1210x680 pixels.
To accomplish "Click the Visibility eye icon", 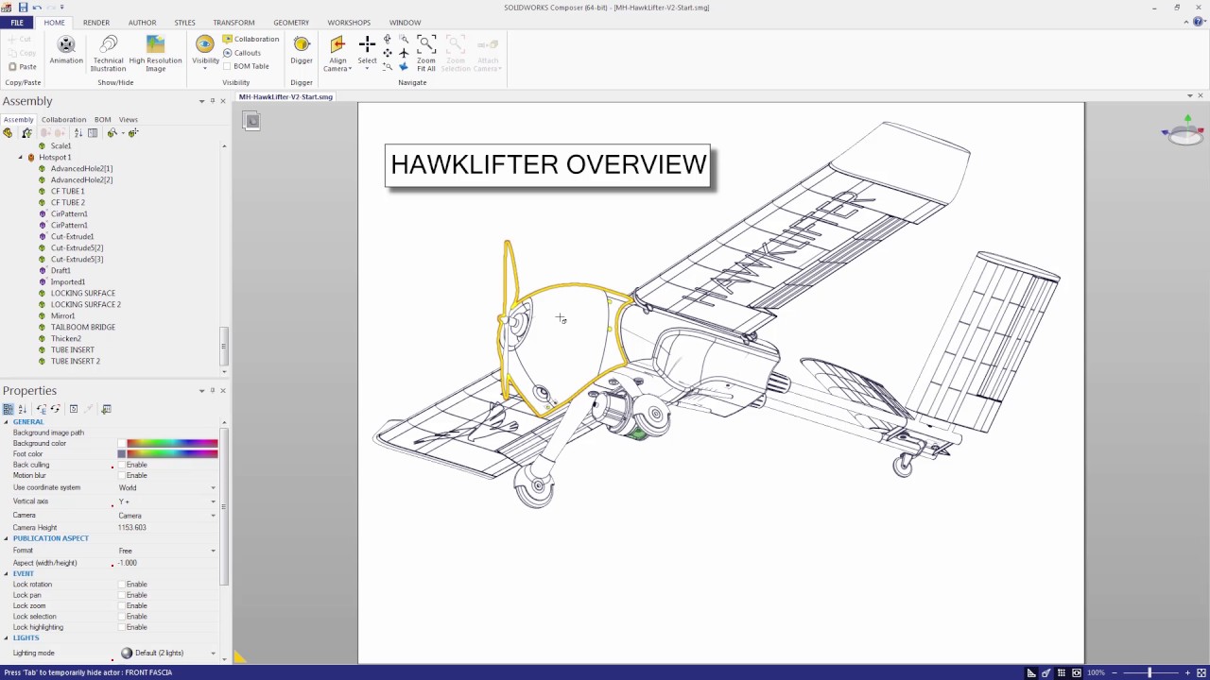I will tap(205, 44).
